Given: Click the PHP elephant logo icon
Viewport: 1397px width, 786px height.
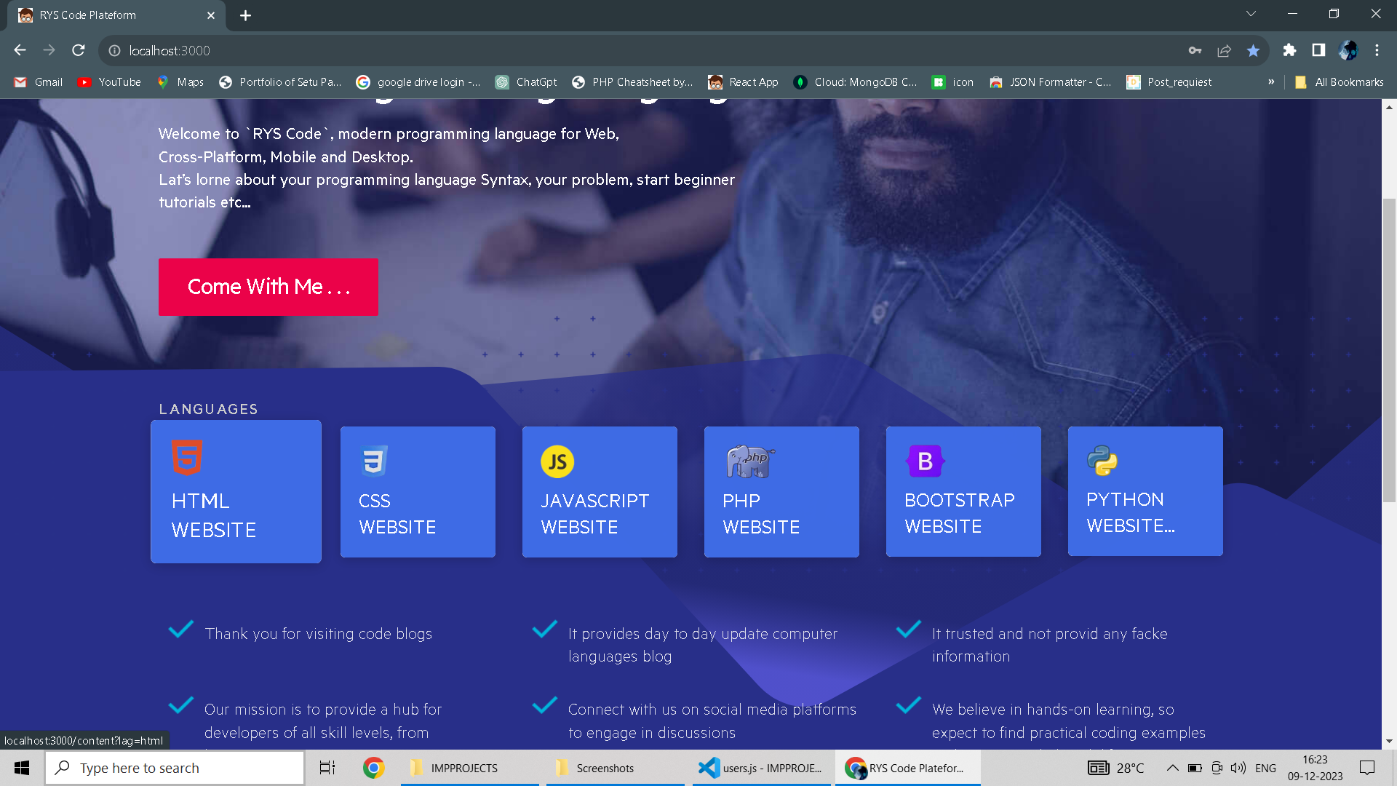Looking at the screenshot, I should coord(749,461).
